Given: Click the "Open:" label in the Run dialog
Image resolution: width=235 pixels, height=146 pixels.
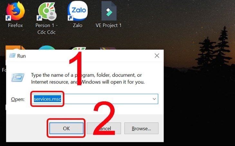Looking at the screenshot, I should click(x=18, y=99).
